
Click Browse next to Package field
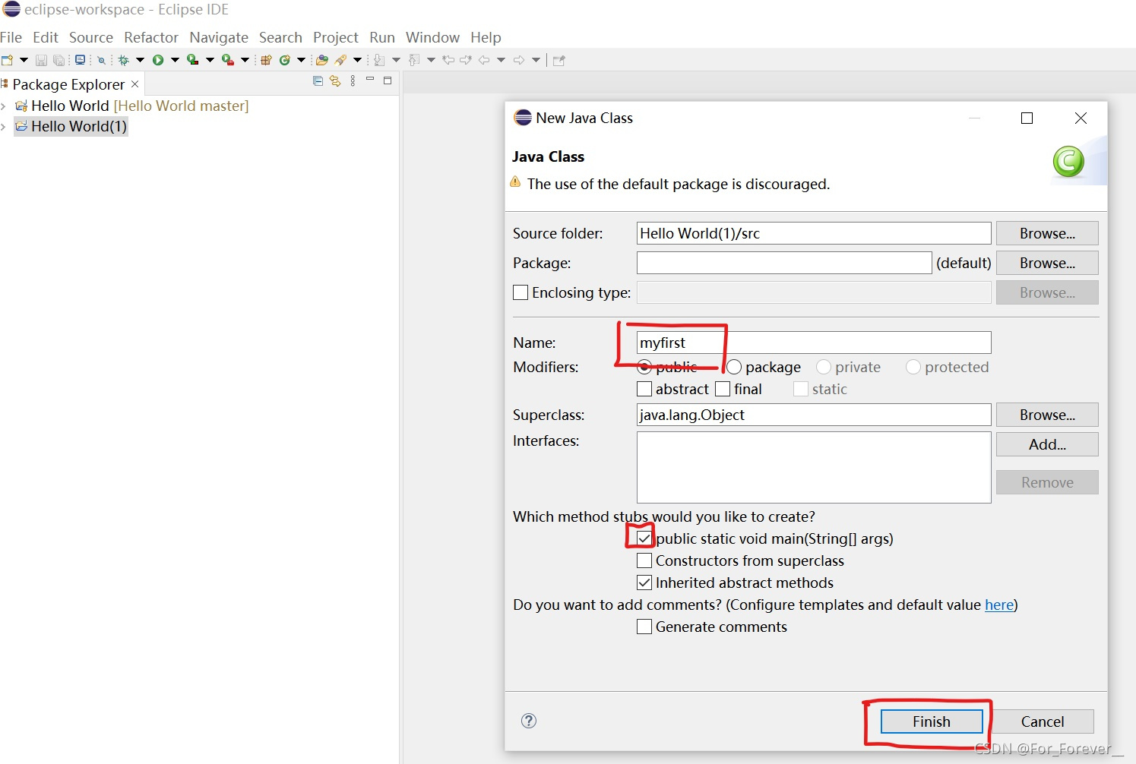(1047, 263)
